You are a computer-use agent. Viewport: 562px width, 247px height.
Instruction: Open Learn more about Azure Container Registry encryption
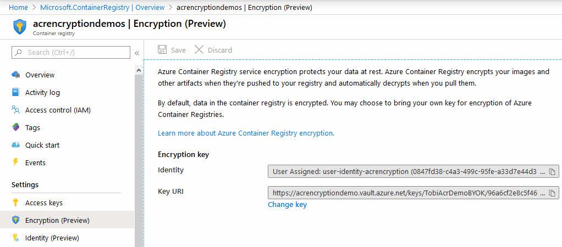246,133
